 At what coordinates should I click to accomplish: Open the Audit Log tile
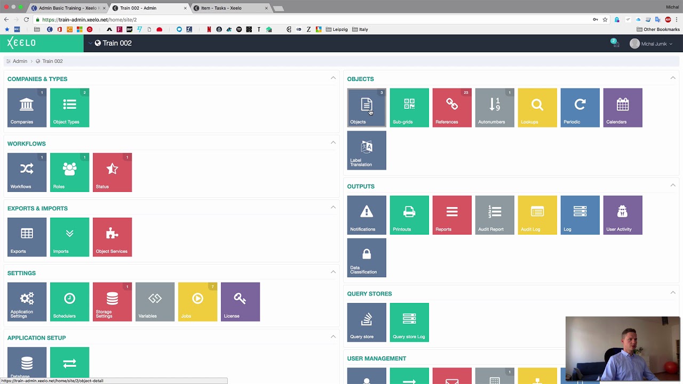click(x=537, y=215)
